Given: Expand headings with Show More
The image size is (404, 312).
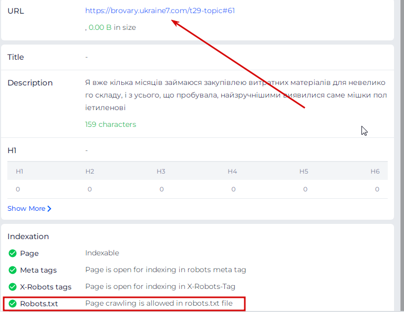Looking at the screenshot, I should pos(29,209).
